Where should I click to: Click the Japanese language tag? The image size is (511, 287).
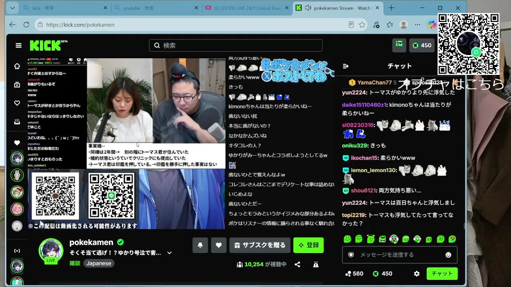99,263
